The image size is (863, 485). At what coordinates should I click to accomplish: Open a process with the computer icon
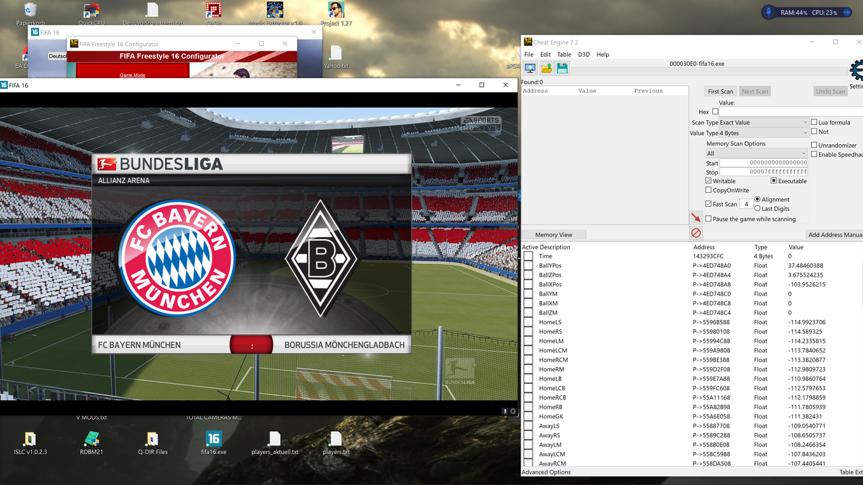(529, 67)
